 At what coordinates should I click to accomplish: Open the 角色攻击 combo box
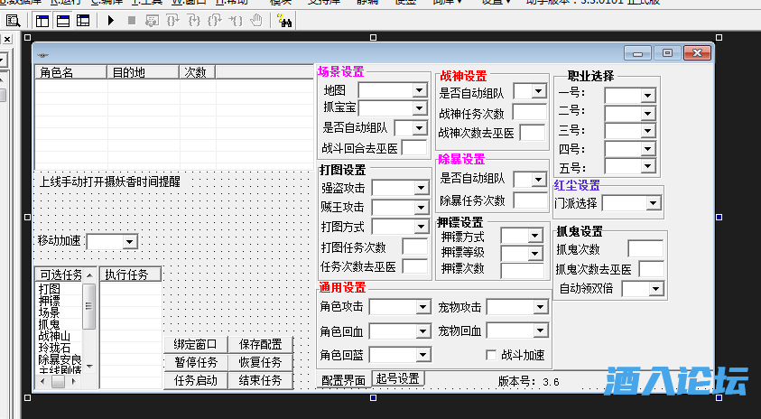point(422,307)
